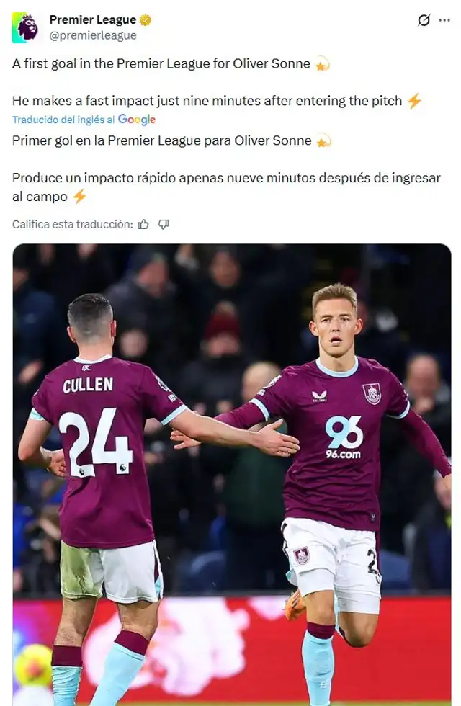Click the Premier League display name
The image size is (461, 706).
pos(91,19)
